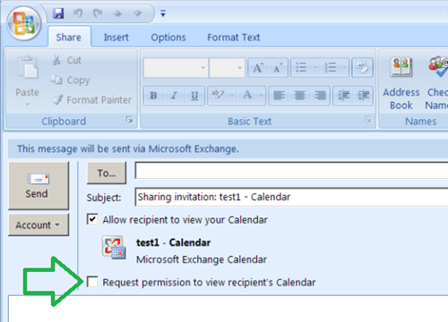Image resolution: width=448 pixels, height=322 pixels.
Task: Switch to the Insert tab
Action: pos(116,38)
